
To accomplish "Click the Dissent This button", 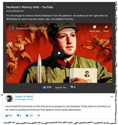I will coord(61,87).
